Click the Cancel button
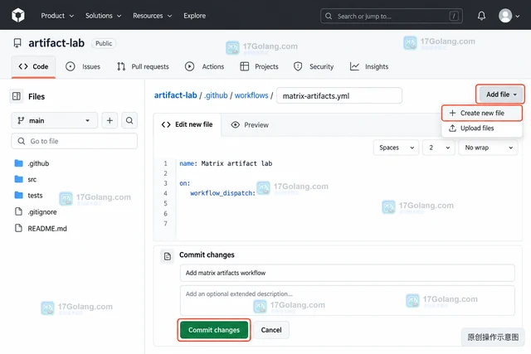531x354 pixels. click(x=271, y=330)
